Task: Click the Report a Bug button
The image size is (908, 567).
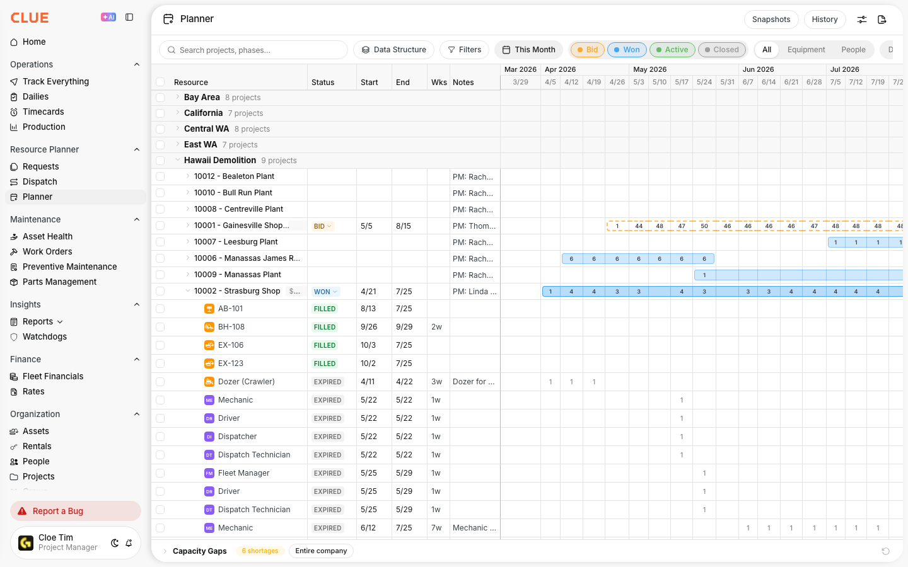Action: pos(76,511)
